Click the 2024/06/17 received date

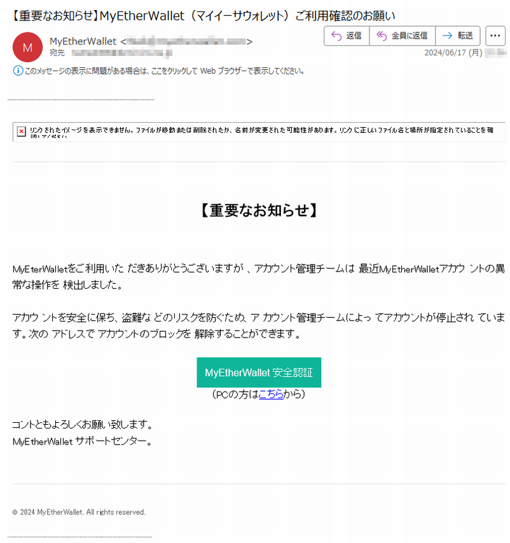coord(453,53)
